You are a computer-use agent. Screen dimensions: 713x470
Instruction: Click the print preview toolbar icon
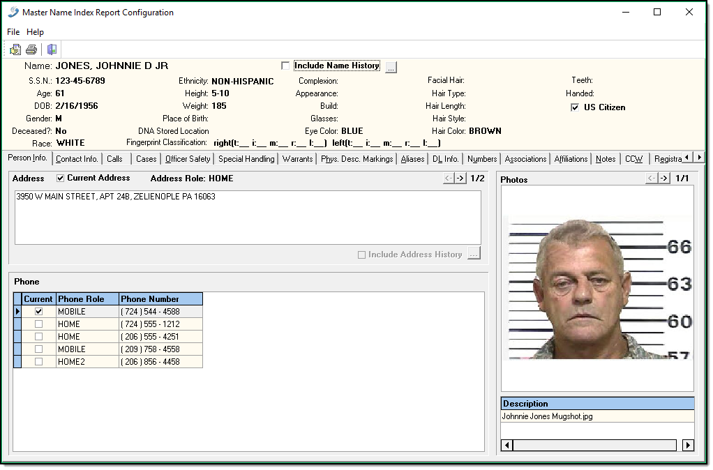click(15, 50)
